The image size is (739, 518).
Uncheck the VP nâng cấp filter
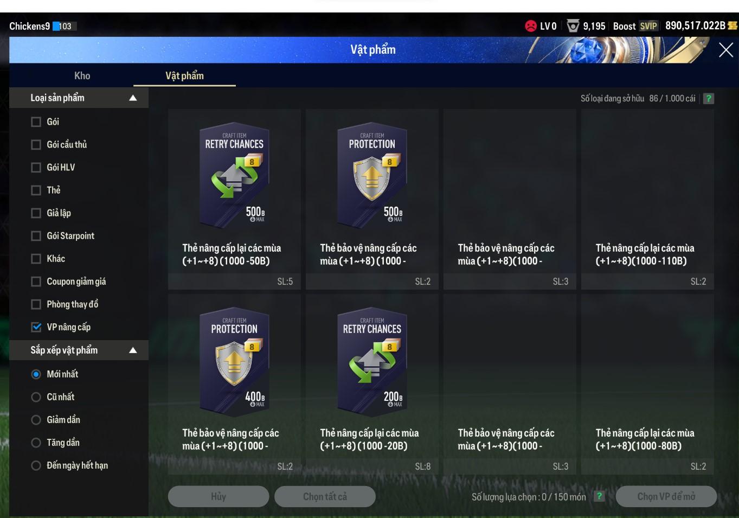point(36,327)
